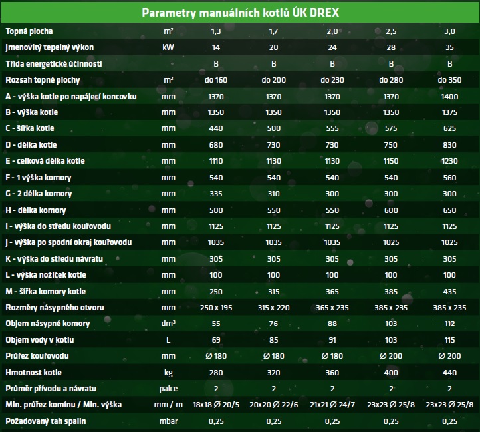Image resolution: width=480 pixels, height=432 pixels.
Task: Select 'F - 1 výška komory' label
Action: [39, 178]
